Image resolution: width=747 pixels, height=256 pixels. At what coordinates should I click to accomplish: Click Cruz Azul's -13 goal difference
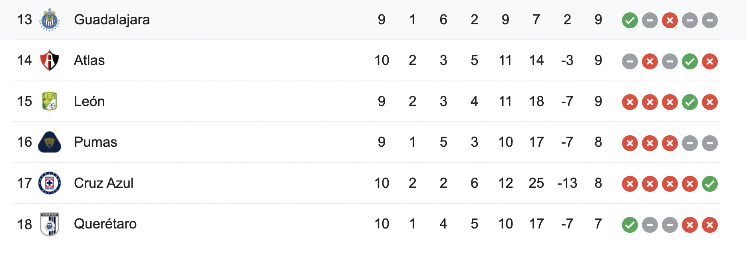pyautogui.click(x=567, y=183)
